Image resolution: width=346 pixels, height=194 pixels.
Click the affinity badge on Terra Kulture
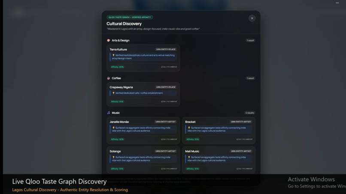click(117, 67)
